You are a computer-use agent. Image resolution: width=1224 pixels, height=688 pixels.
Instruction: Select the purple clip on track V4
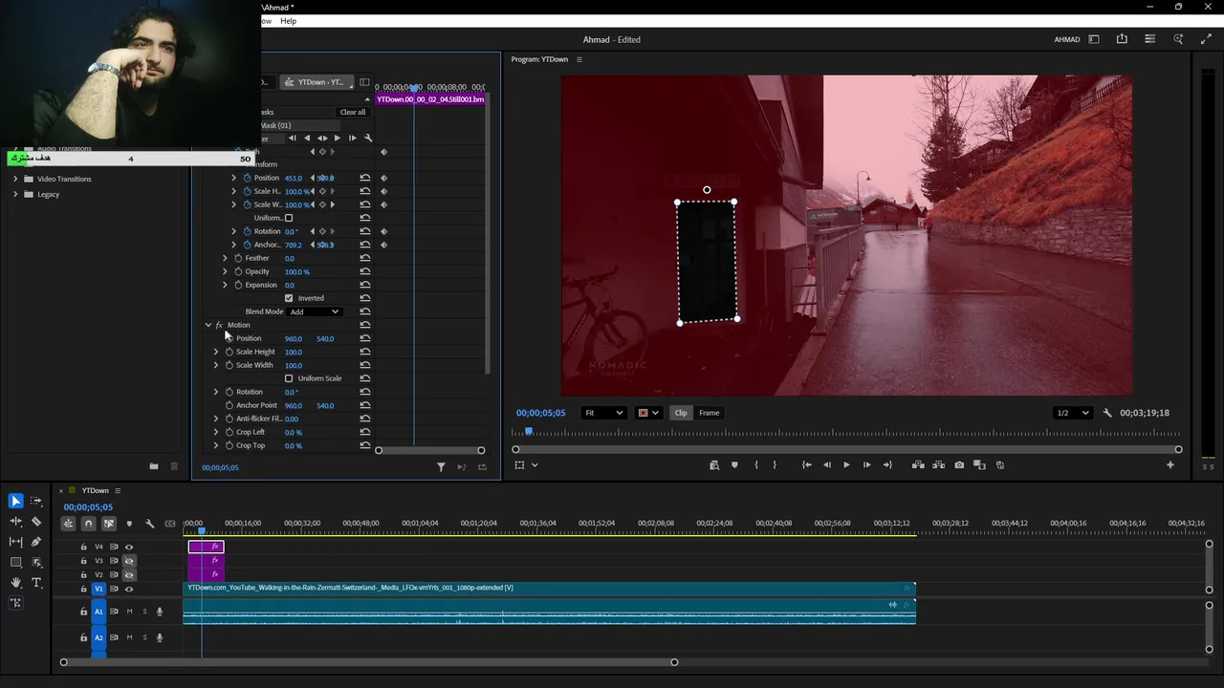click(x=206, y=548)
